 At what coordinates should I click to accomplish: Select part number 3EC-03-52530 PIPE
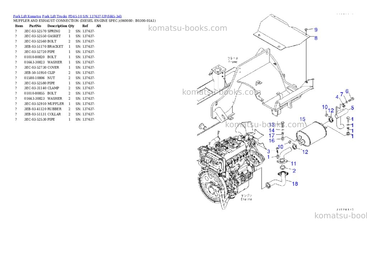pyautogui.click(x=39, y=119)
